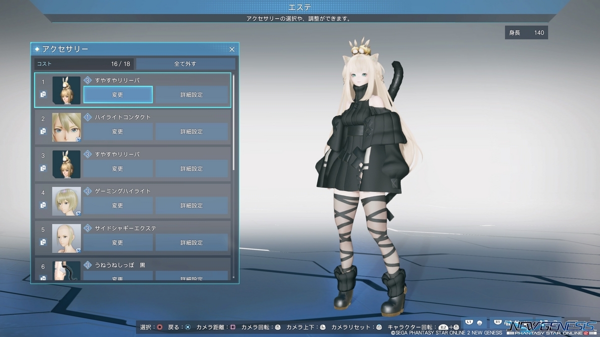This screenshot has height=337, width=600.
Task: Click the copy icon in slot 2
Action: click(x=43, y=131)
